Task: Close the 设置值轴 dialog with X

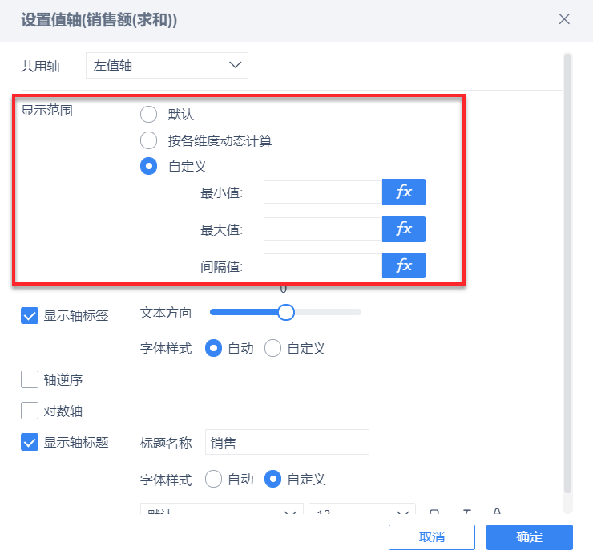Action: 564,19
